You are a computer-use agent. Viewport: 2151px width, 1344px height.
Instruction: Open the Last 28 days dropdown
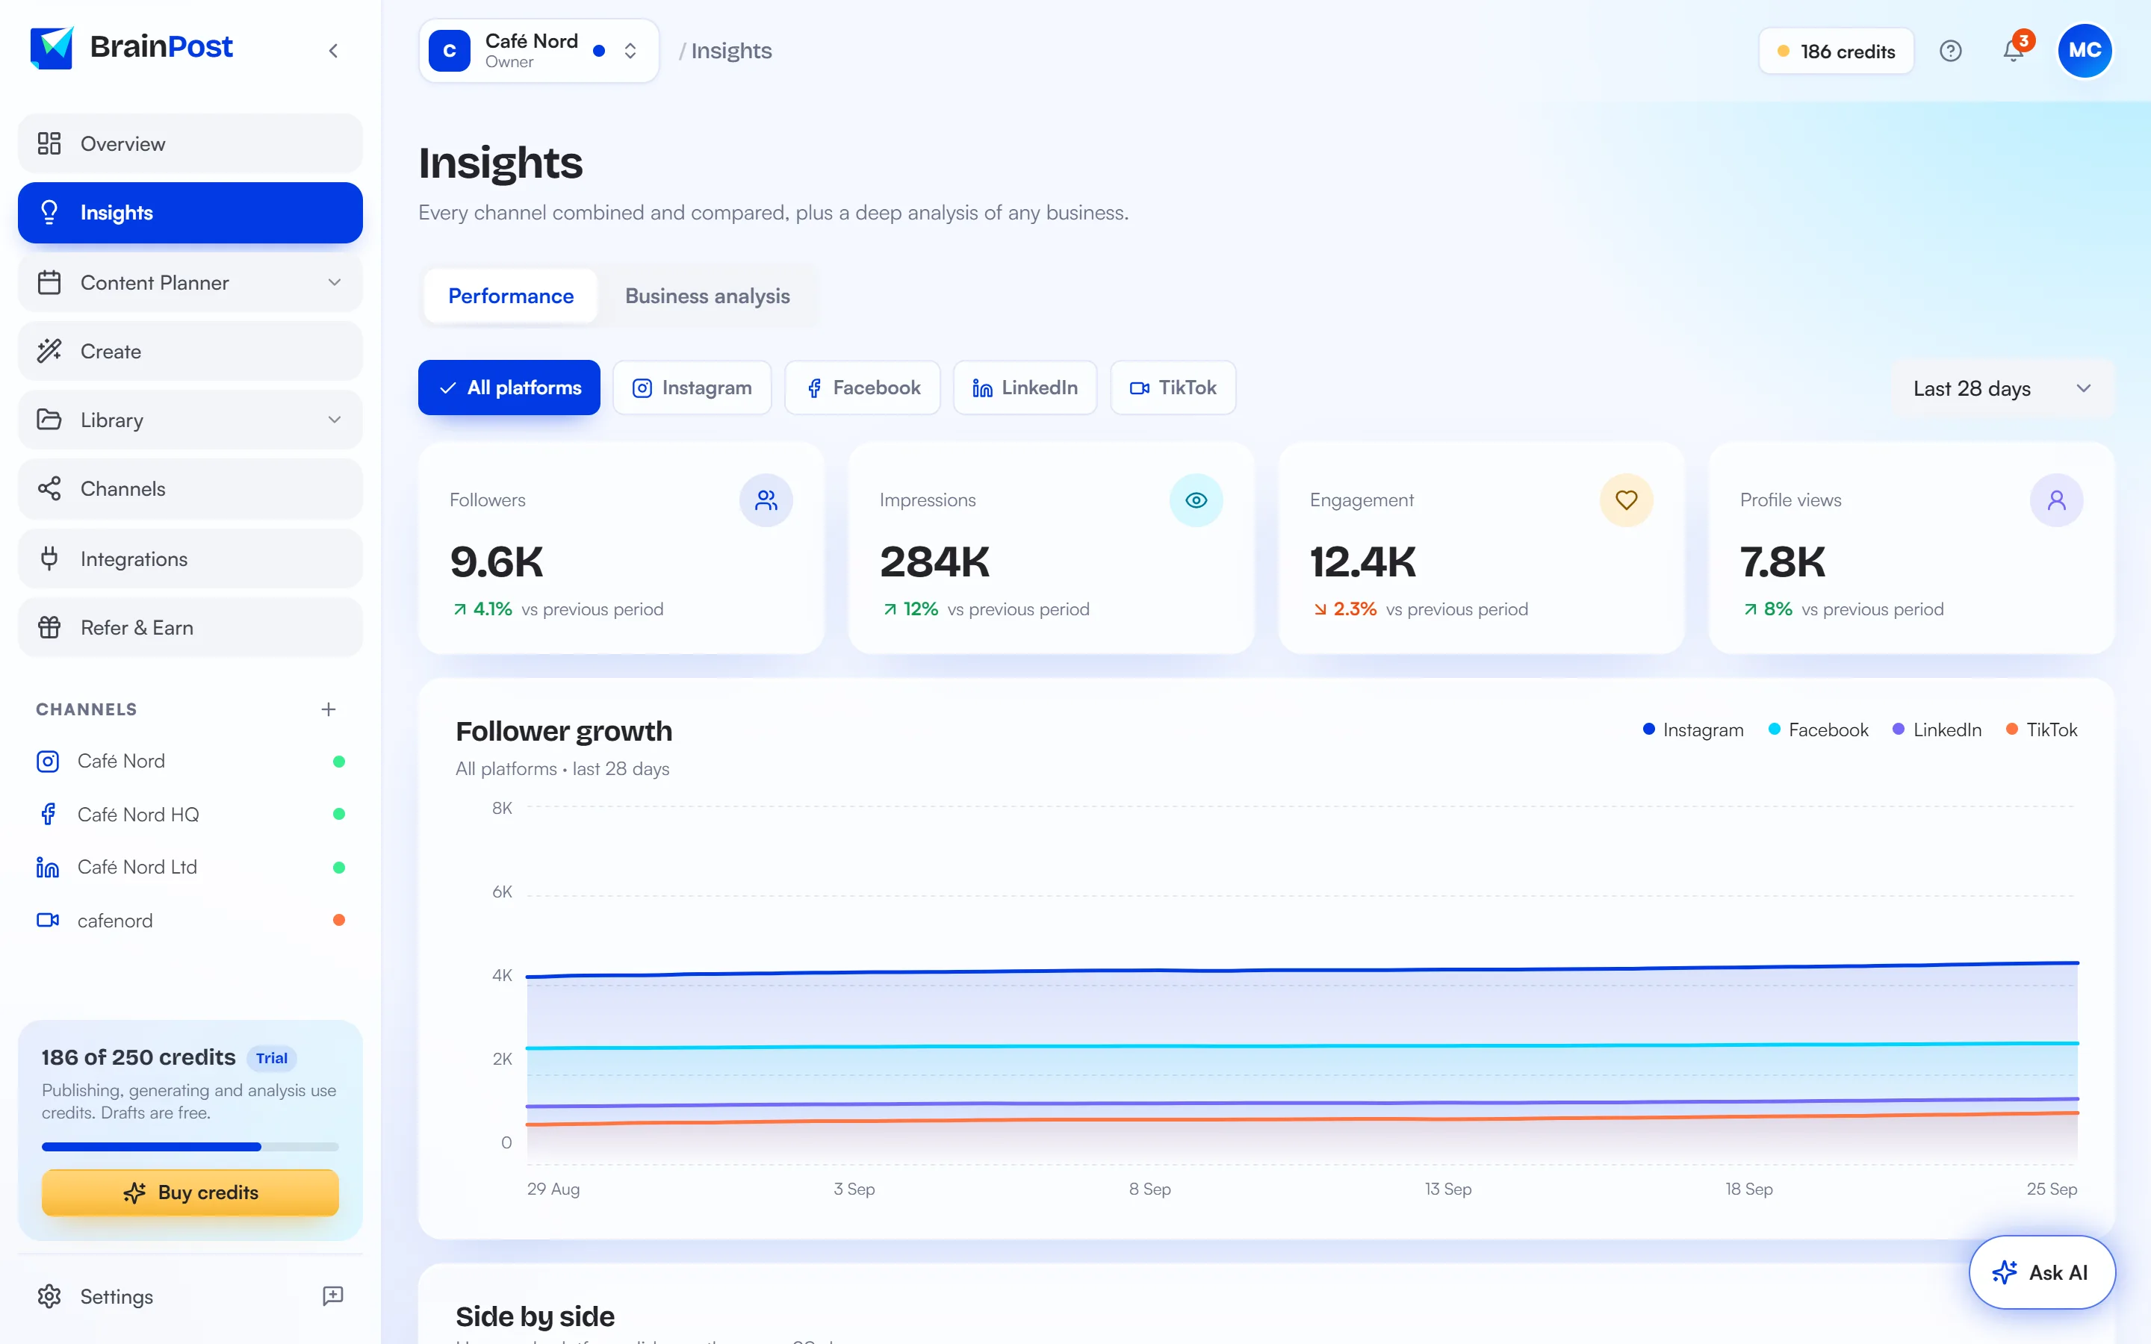coord(2002,388)
